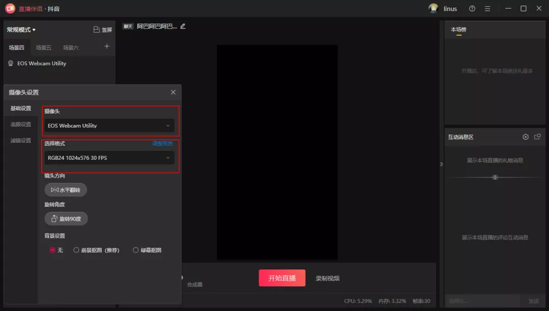549x311 pixels.
Task: Select the EOS Webcam Utility source item
Action: (x=42, y=63)
